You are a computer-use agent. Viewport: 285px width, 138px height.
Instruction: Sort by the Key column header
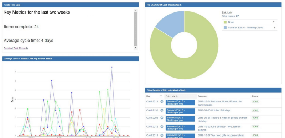point(148,96)
